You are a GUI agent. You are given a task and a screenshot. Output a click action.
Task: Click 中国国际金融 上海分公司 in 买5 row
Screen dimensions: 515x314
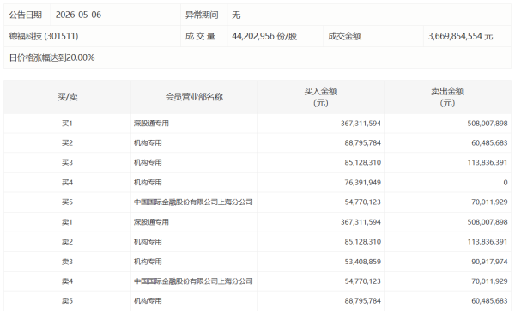[193, 202]
